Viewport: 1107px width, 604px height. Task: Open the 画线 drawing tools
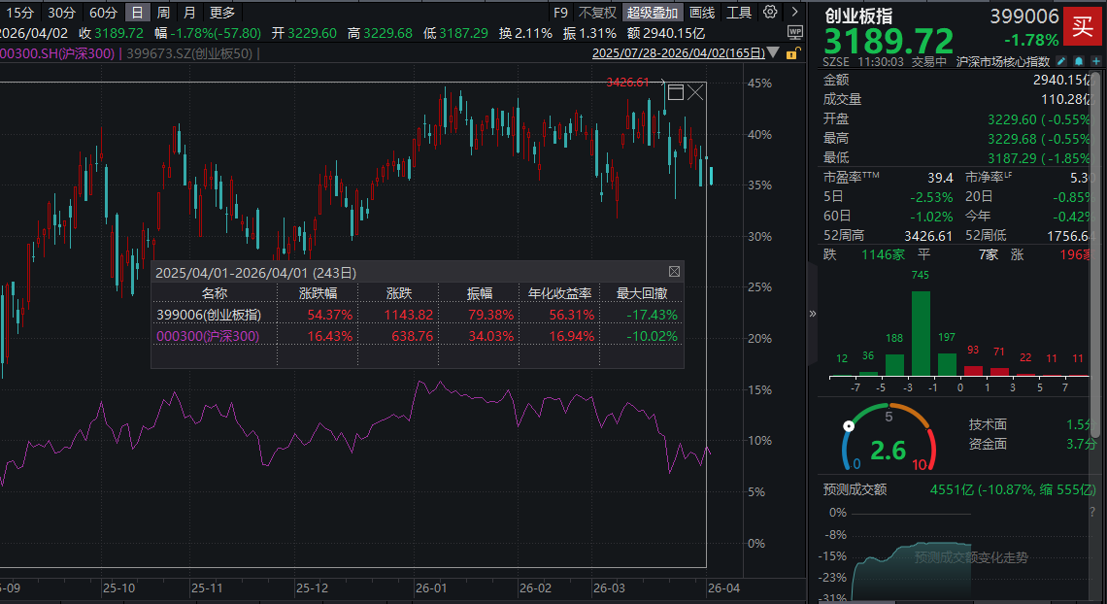[x=702, y=13]
